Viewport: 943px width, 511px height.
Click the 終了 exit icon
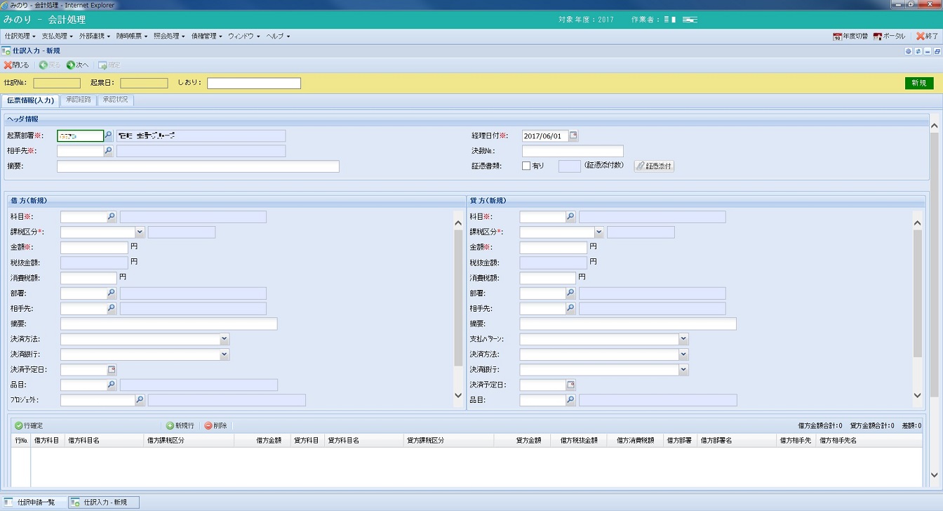point(921,36)
